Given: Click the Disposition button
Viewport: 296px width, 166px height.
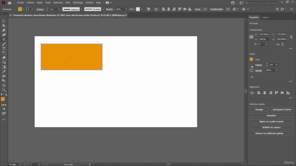Looking at the screenshot, I should point(271,116).
